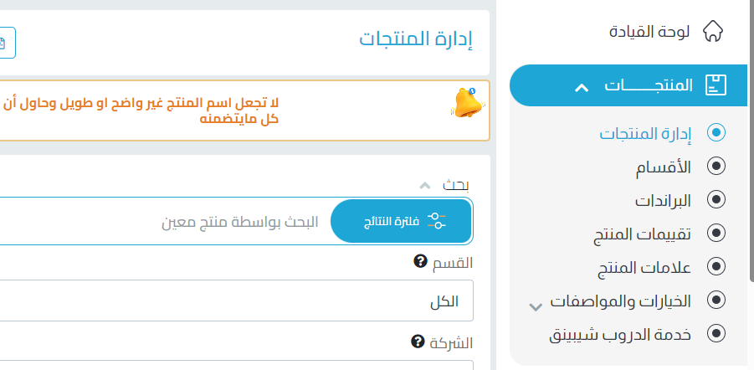Click the dashboard home icon

(712, 33)
